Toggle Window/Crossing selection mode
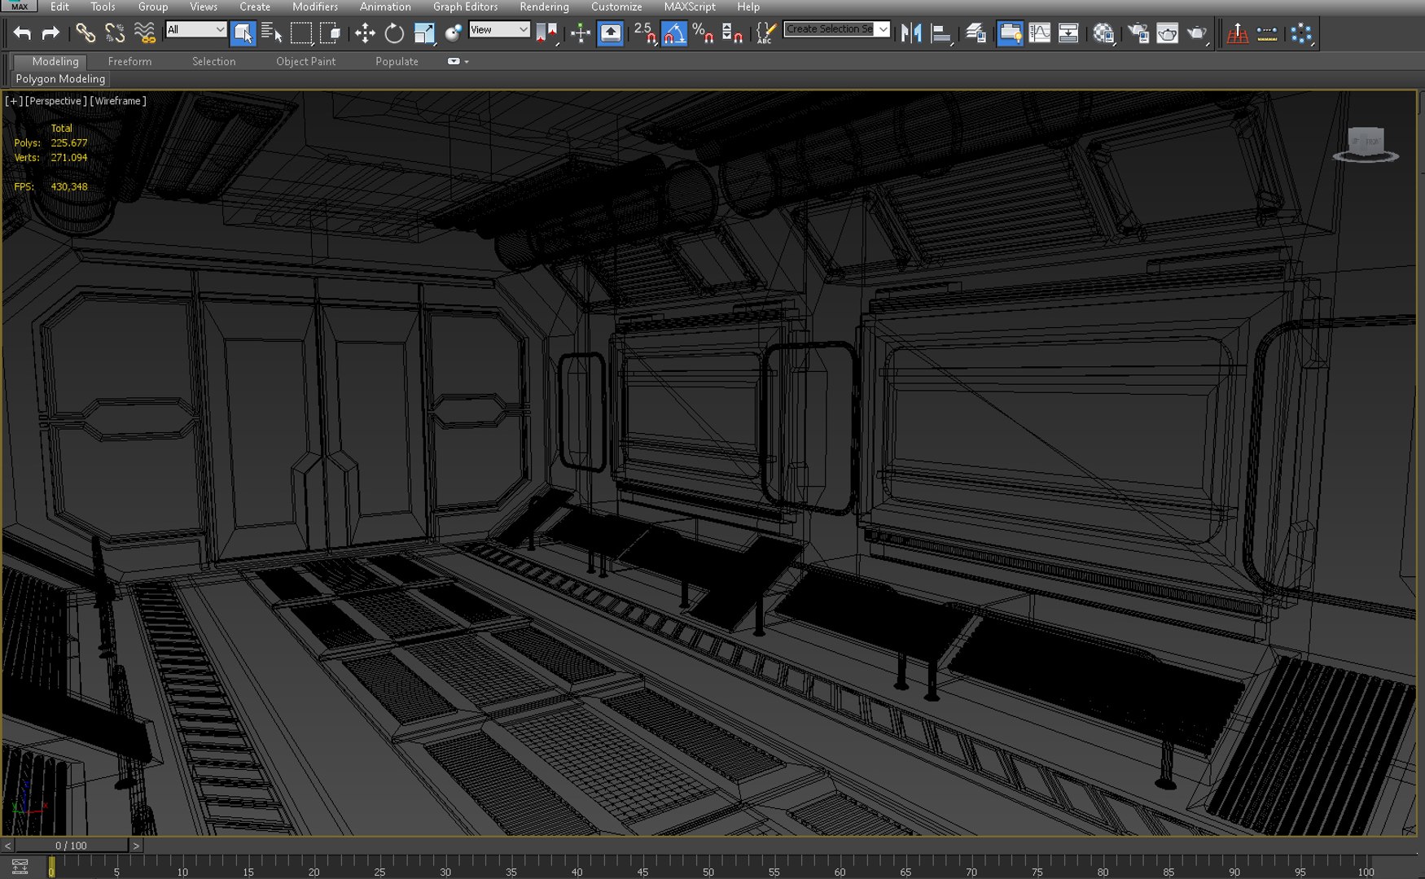This screenshot has width=1425, height=879. pos(331,33)
